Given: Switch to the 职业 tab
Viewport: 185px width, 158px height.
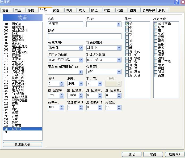Looking at the screenshot, I should pyautogui.click(x=19, y=10).
